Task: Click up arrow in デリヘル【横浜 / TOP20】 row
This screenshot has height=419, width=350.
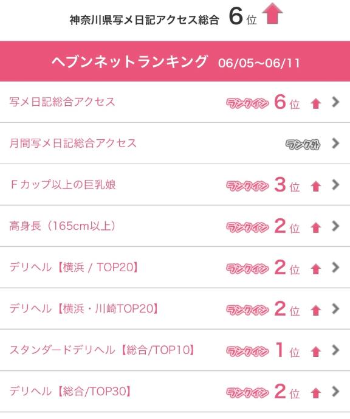Action: coord(316,269)
